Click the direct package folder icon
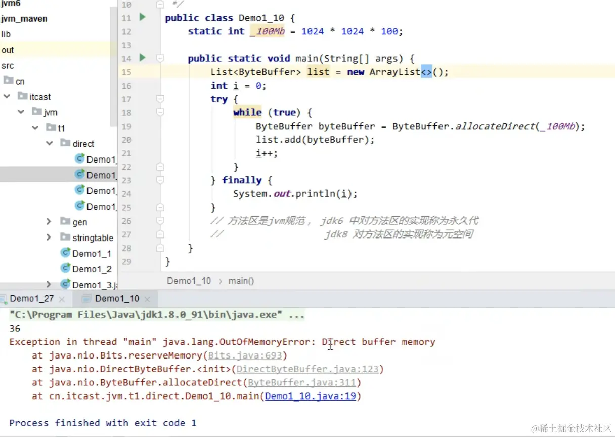Viewport: 615px width, 437px height. point(65,143)
